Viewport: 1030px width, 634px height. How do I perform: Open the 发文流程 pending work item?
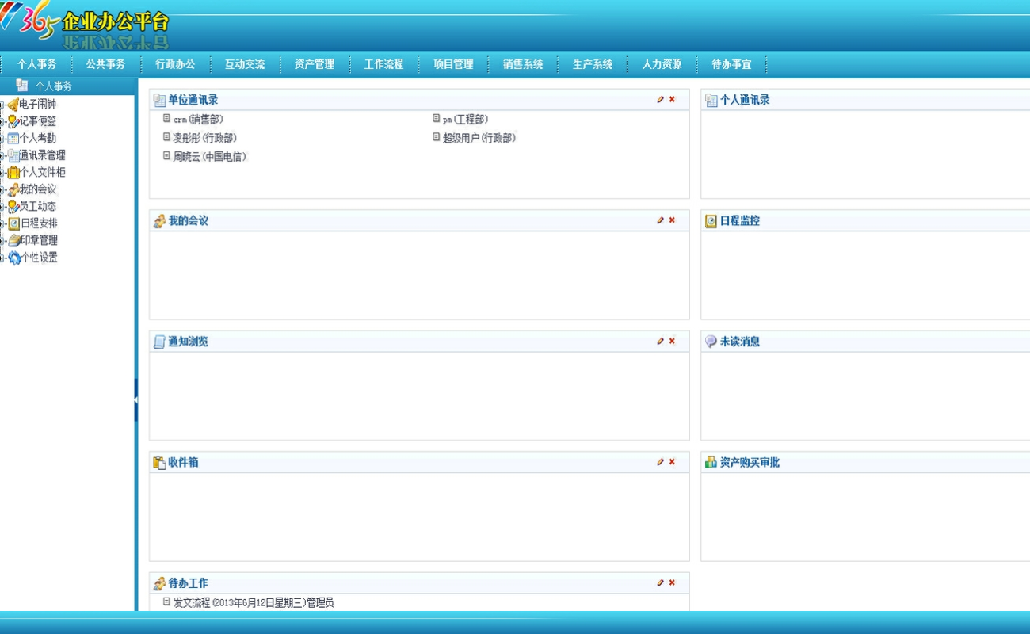tap(254, 602)
